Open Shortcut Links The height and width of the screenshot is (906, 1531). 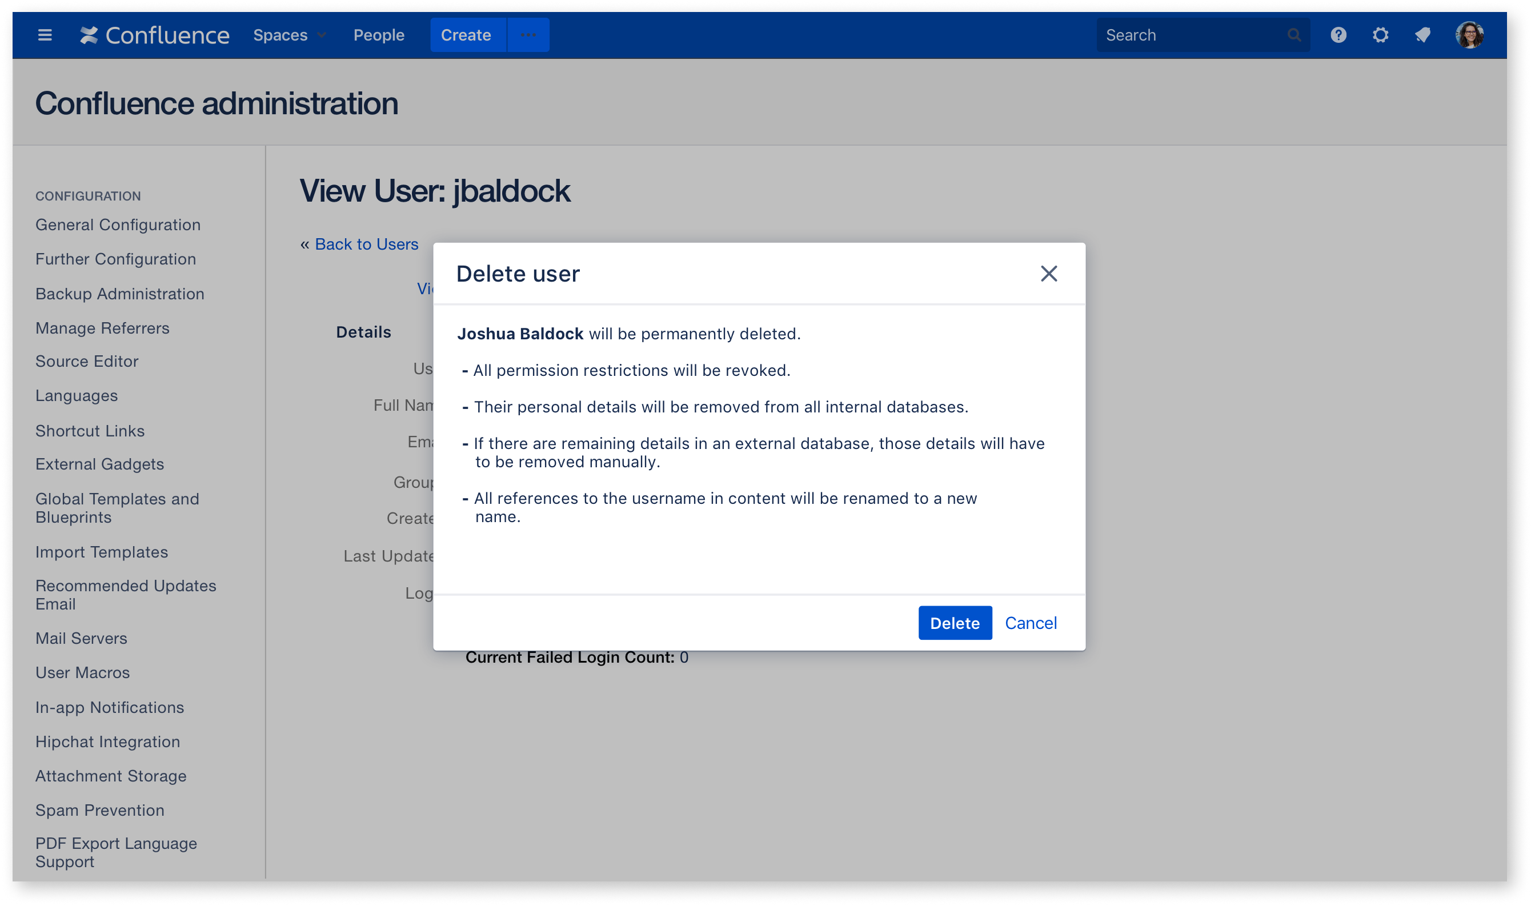point(90,430)
